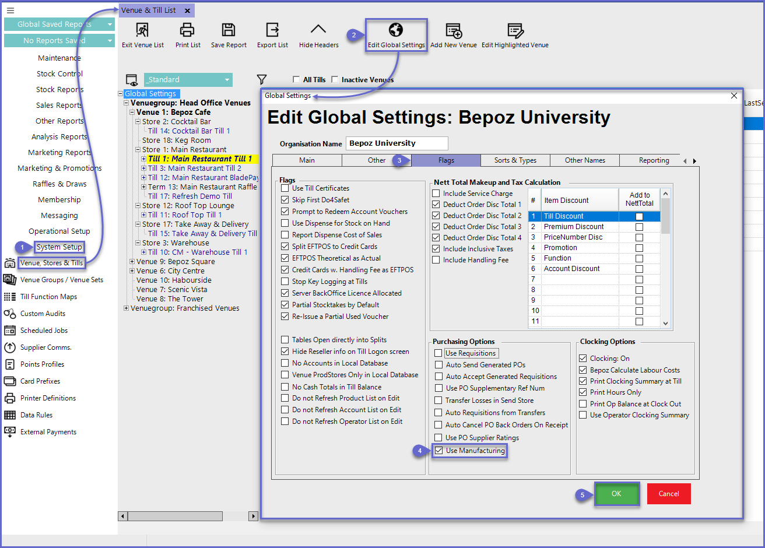The height and width of the screenshot is (548, 765).
Task: Open System Setup menu
Action: click(59, 247)
